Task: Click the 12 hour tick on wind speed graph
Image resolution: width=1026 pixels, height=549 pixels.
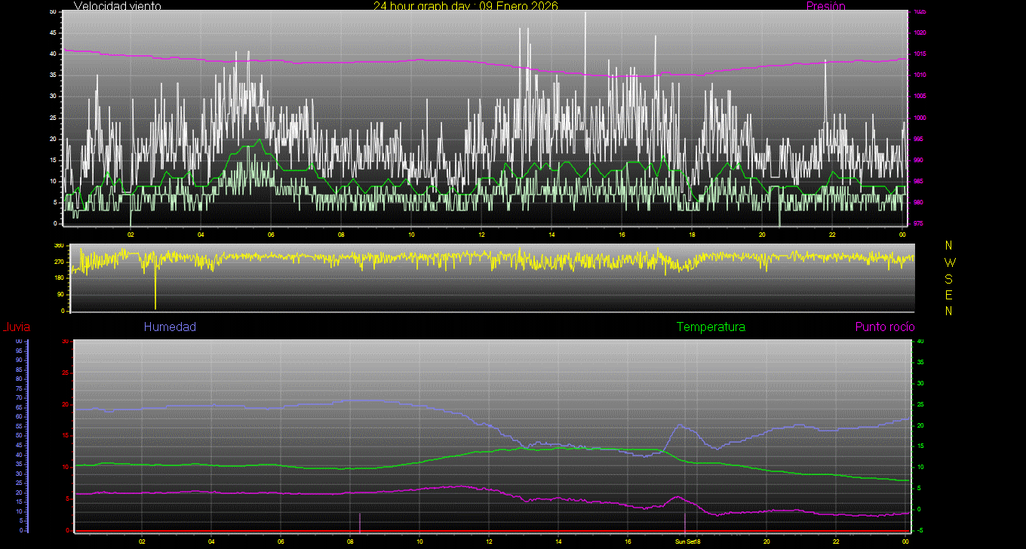Action: coord(481,234)
